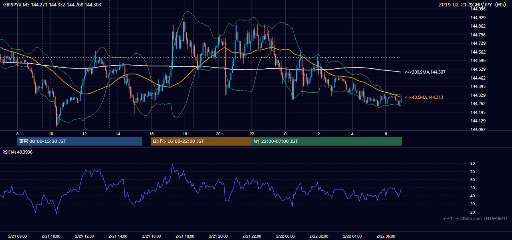Click price axis value 144.862
Screen dimensions: 512x240
478,26
